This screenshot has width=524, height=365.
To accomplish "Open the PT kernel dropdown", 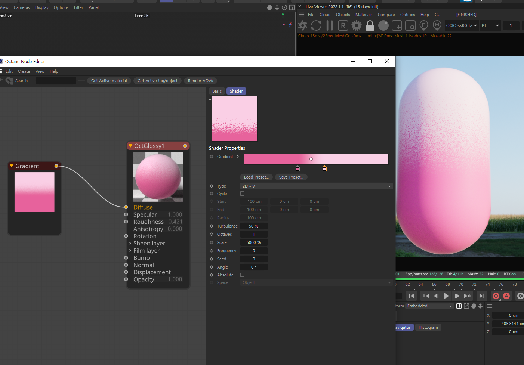I will [x=490, y=25].
